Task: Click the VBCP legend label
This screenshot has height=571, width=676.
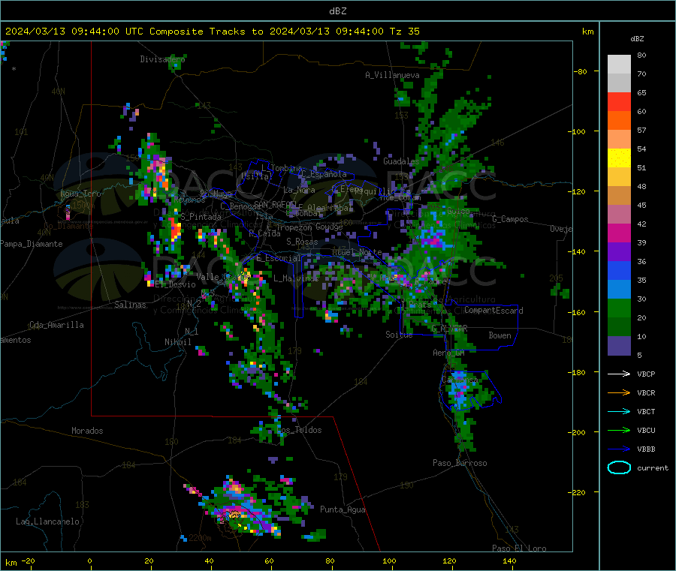Action: (x=646, y=374)
